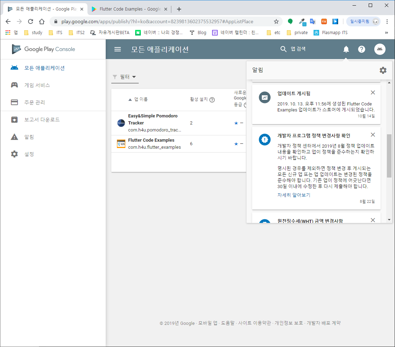Click the 개인정보 보호 footer link
This screenshot has width=395, height=347.
[x=289, y=323]
